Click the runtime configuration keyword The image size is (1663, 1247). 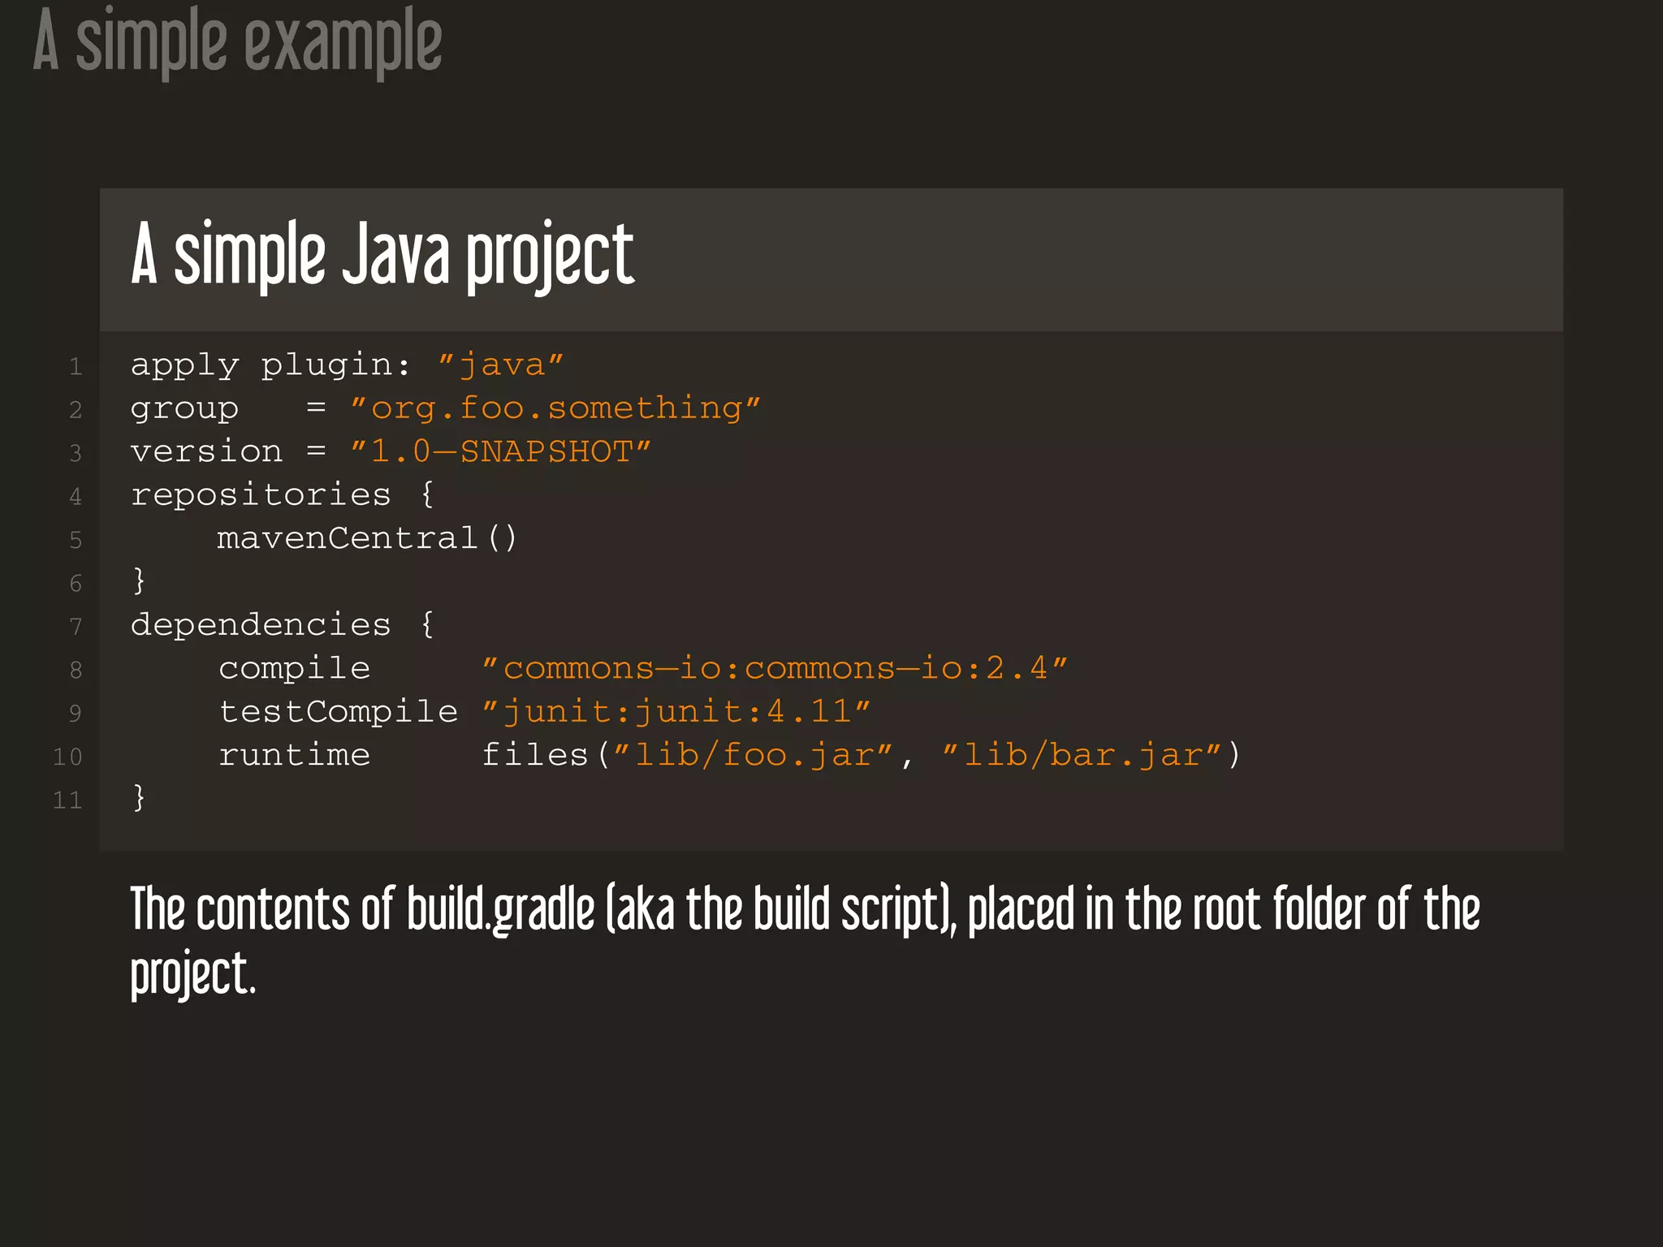click(x=294, y=755)
